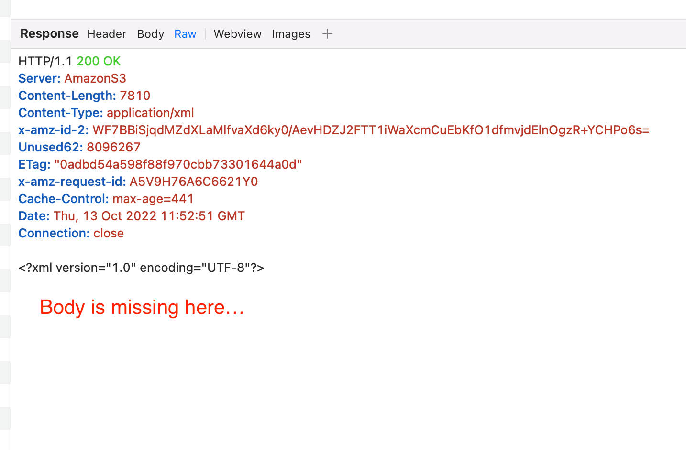Select the Cache-Control max-age value
Image resolution: width=686 pixels, height=450 pixels.
[154, 198]
